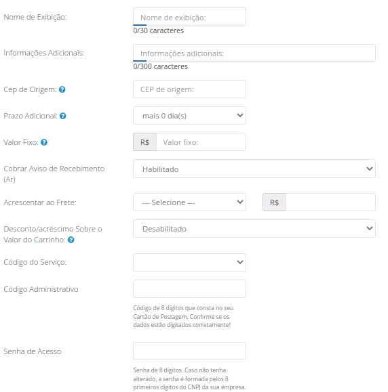Click the Código Administrativo input field
388x392 pixels.
coord(189,288)
